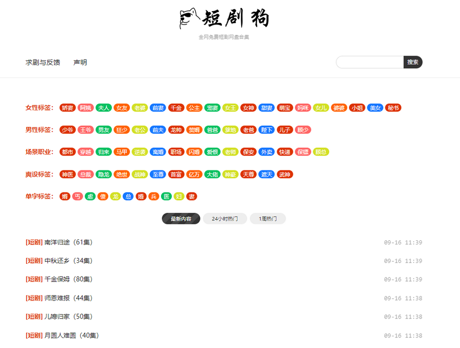Choose the 神医 tag
The image size is (460, 348).
pyautogui.click(x=67, y=175)
